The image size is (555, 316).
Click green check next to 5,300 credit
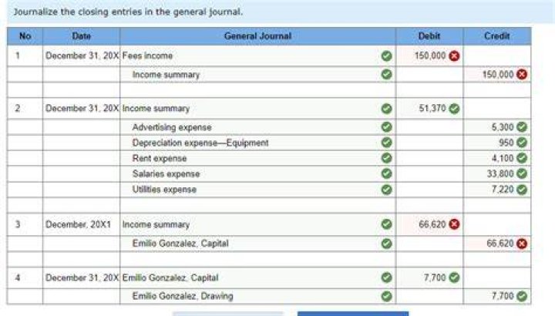pos(522,126)
